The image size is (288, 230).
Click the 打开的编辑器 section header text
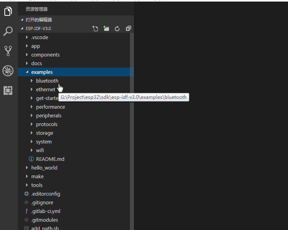pyautogui.click(x=39, y=20)
